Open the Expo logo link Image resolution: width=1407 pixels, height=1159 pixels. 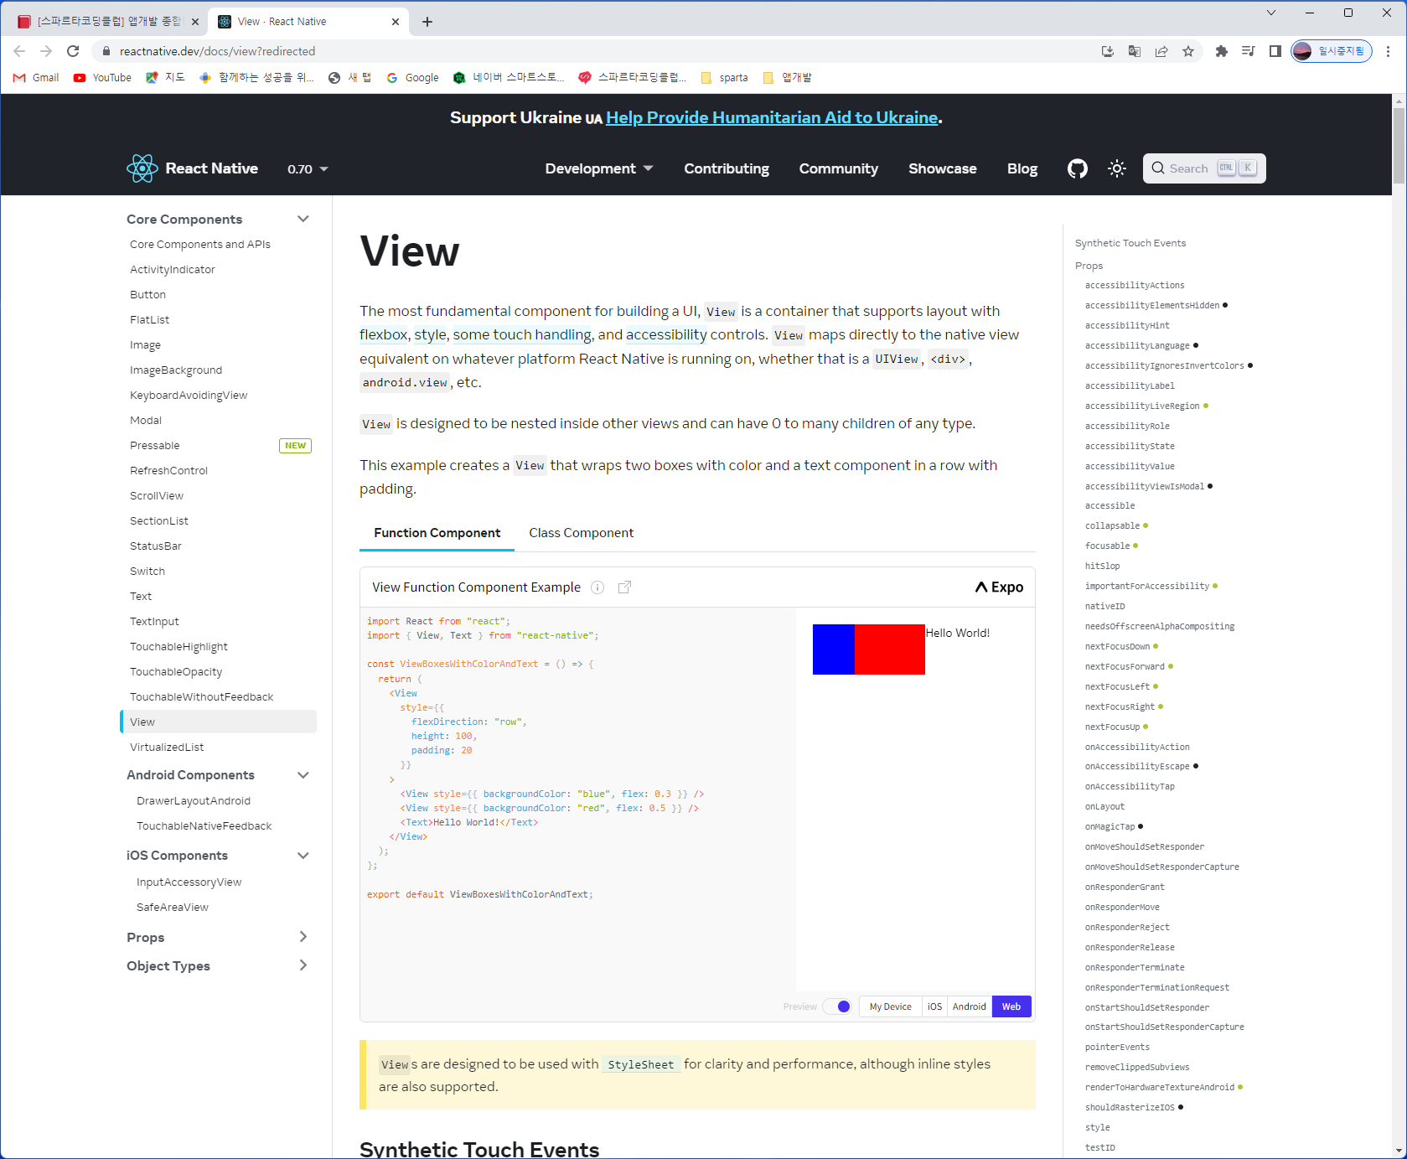point(999,587)
